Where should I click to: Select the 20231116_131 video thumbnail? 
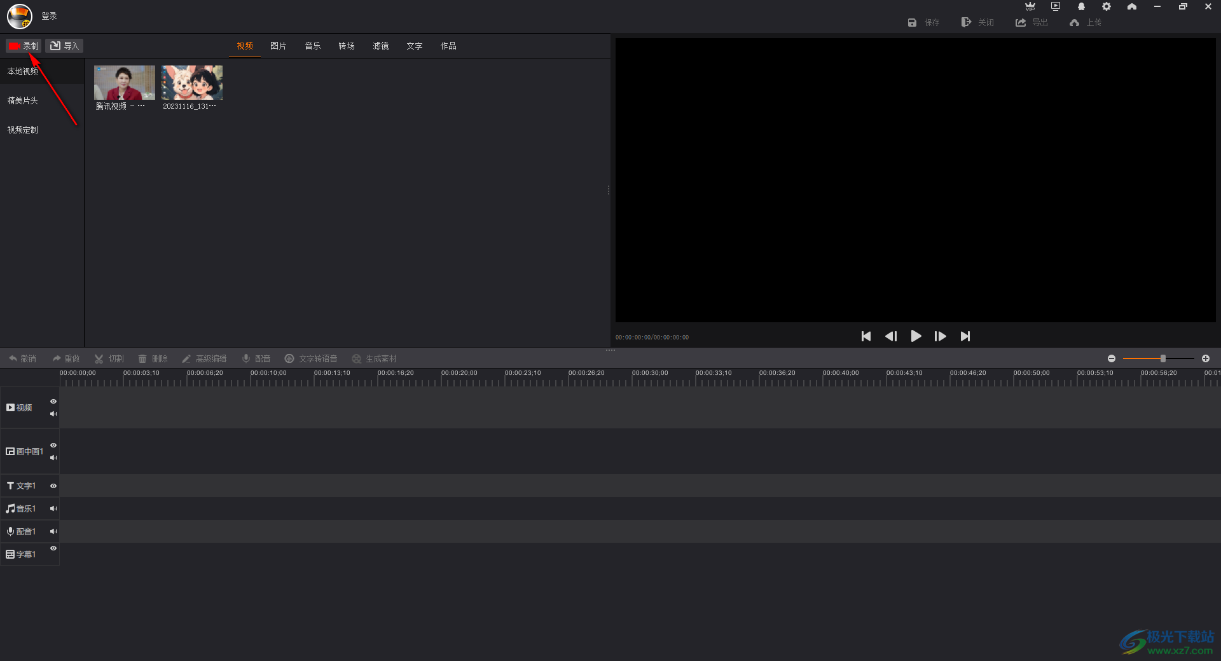tap(192, 83)
